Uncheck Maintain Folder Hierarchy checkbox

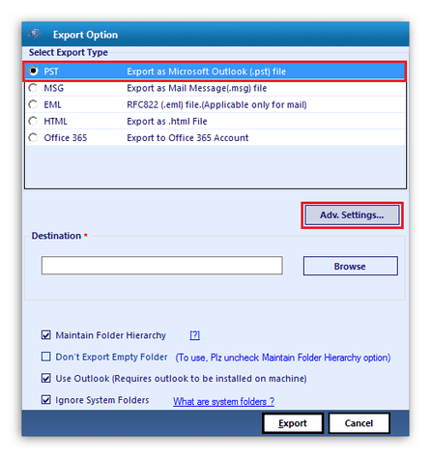[46, 335]
